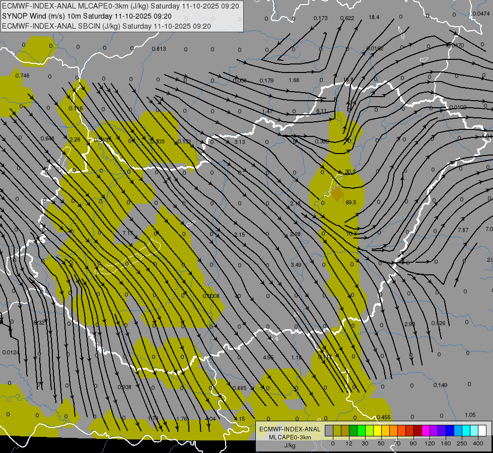Click the pure yellow legend swatch
The image size is (493, 453).
tap(377, 431)
